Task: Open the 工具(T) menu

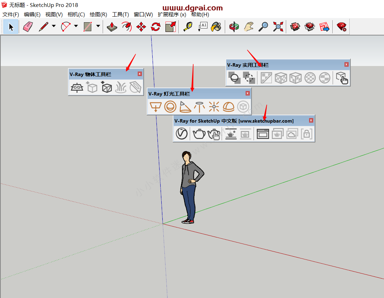Action: 120,15
